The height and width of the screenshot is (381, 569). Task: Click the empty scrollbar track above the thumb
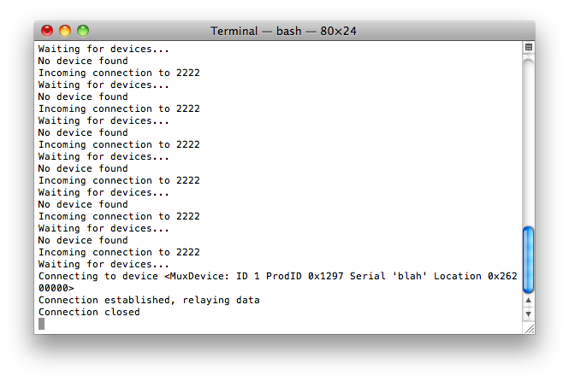pos(528,137)
